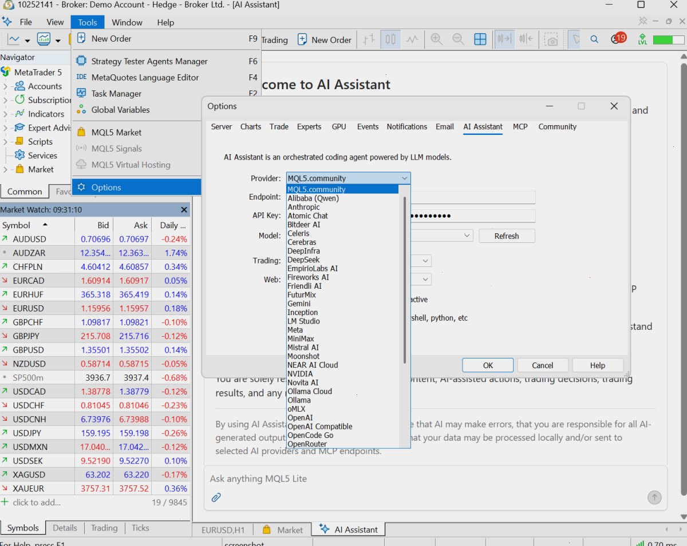This screenshot has height=546, width=687.
Task: Click the Refresh button next to Model
Action: (507, 236)
